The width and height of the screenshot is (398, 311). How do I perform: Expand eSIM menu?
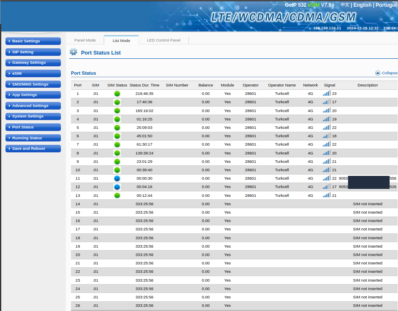(x=33, y=73)
